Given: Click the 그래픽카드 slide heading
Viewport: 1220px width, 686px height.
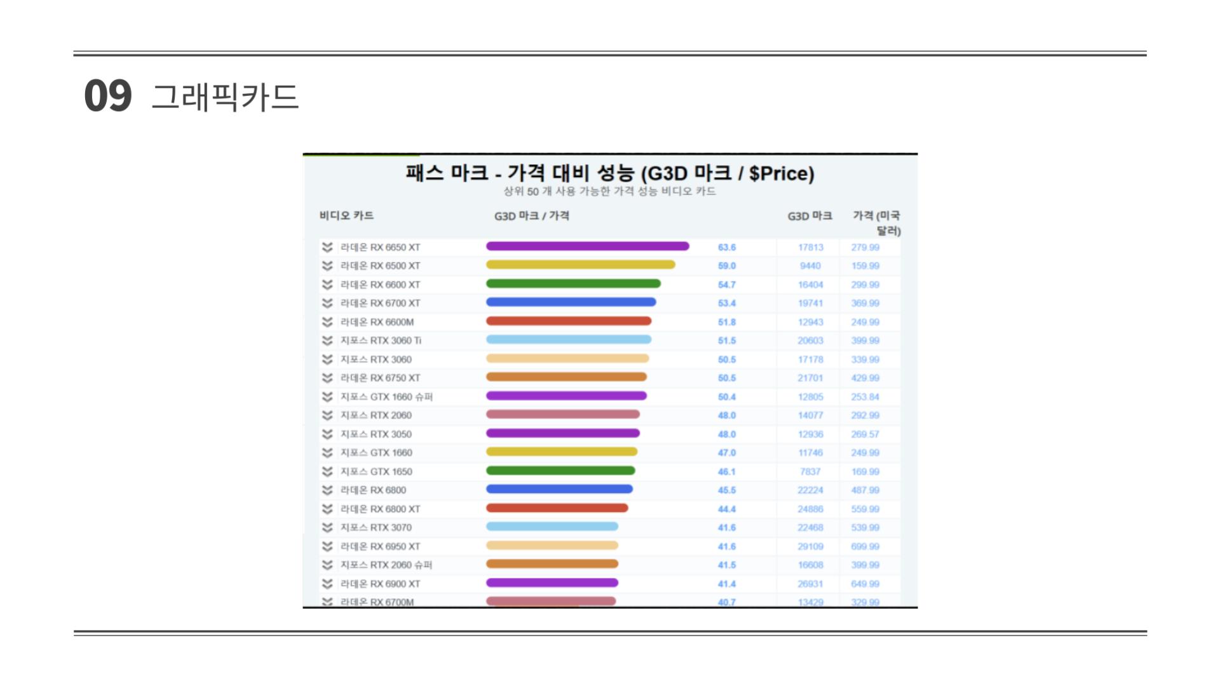Looking at the screenshot, I should (225, 97).
